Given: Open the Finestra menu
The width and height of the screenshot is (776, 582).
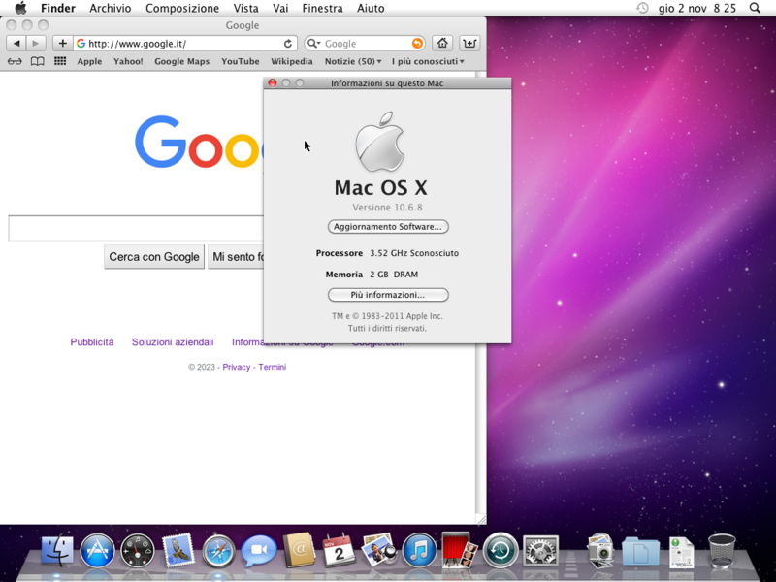Looking at the screenshot, I should pyautogui.click(x=322, y=9).
